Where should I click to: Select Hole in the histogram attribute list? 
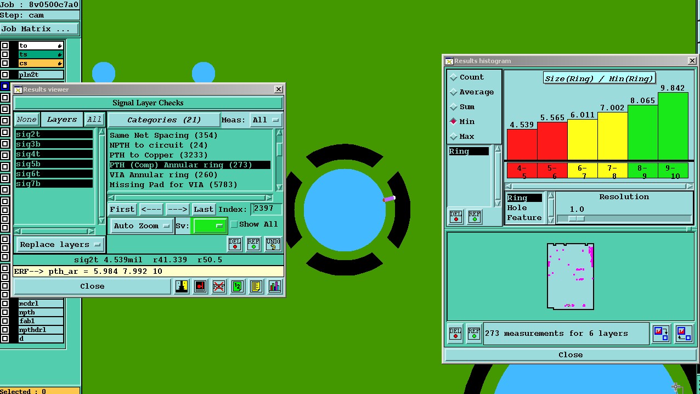point(517,208)
